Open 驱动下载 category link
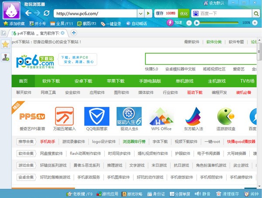This screenshot has width=262, height=198. [195, 92]
